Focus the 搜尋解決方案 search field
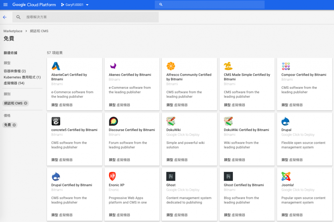334x222 pixels. coord(85,17)
